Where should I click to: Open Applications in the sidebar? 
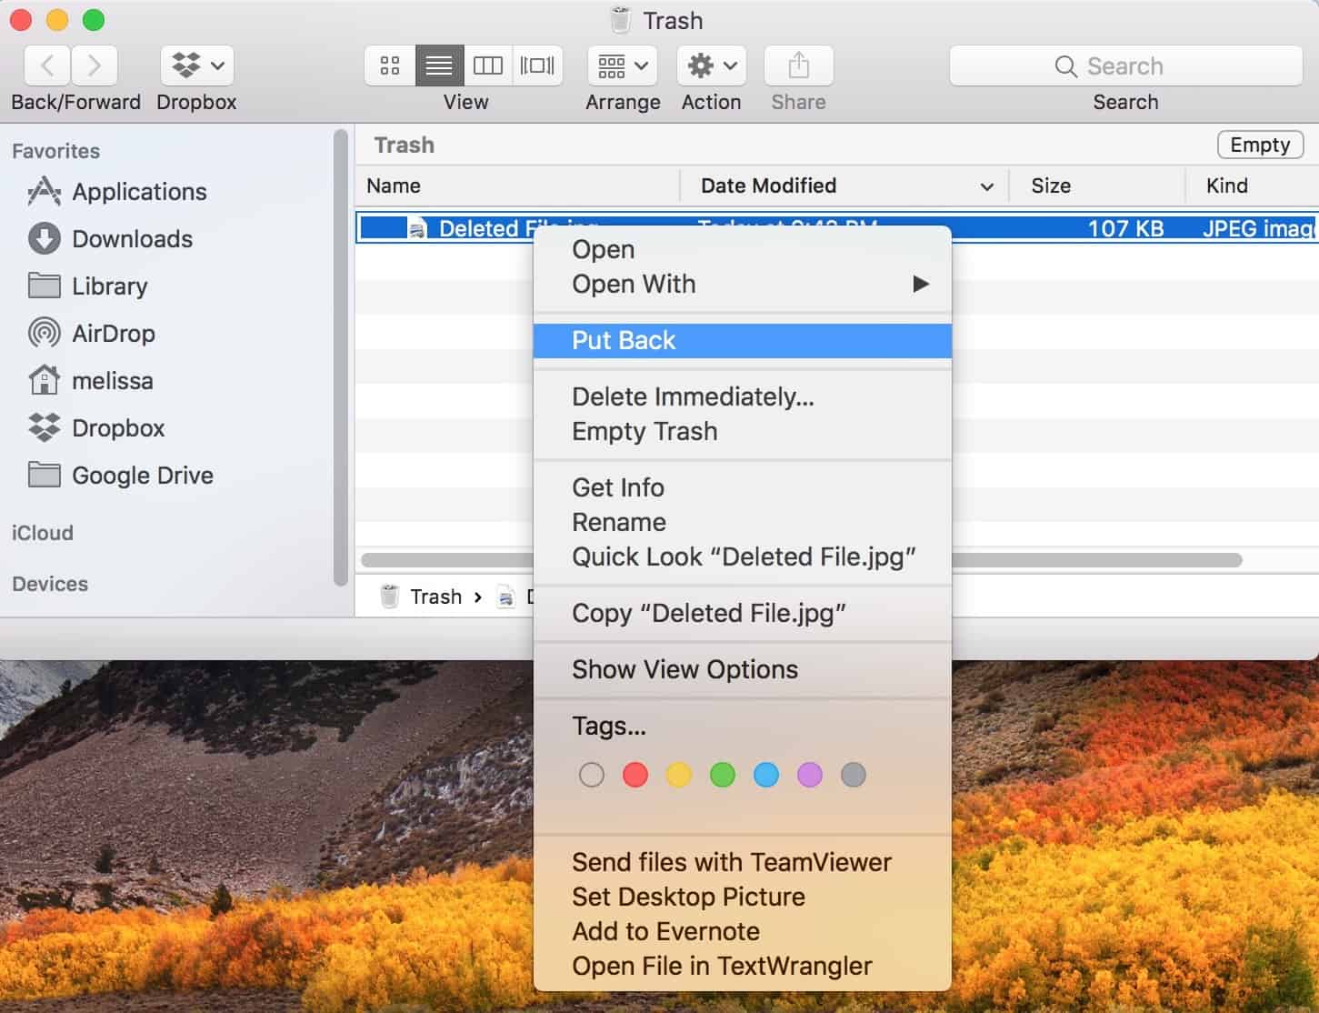139,192
